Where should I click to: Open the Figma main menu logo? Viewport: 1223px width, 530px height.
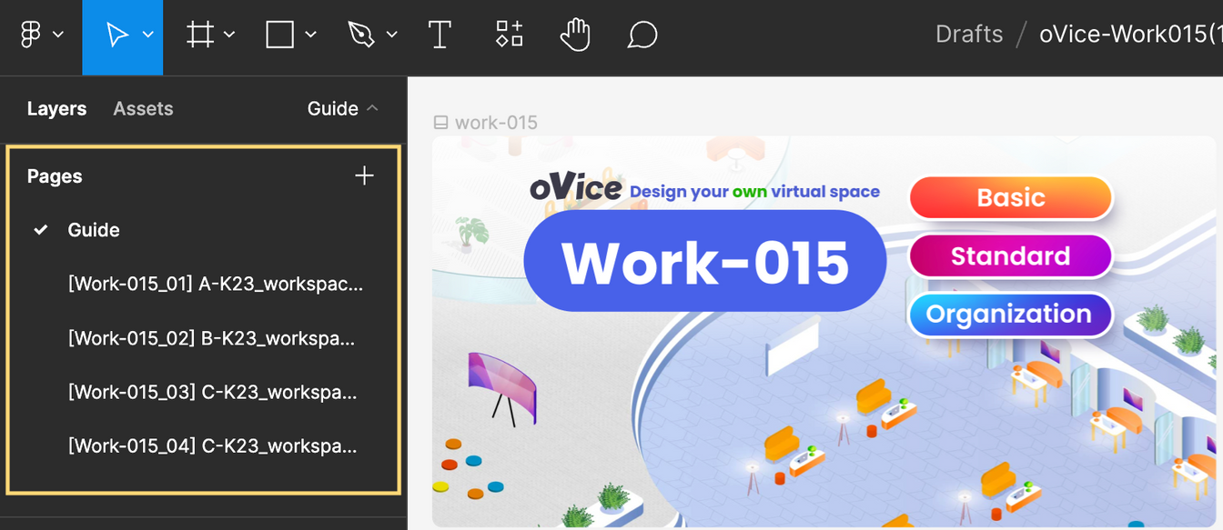click(x=31, y=35)
